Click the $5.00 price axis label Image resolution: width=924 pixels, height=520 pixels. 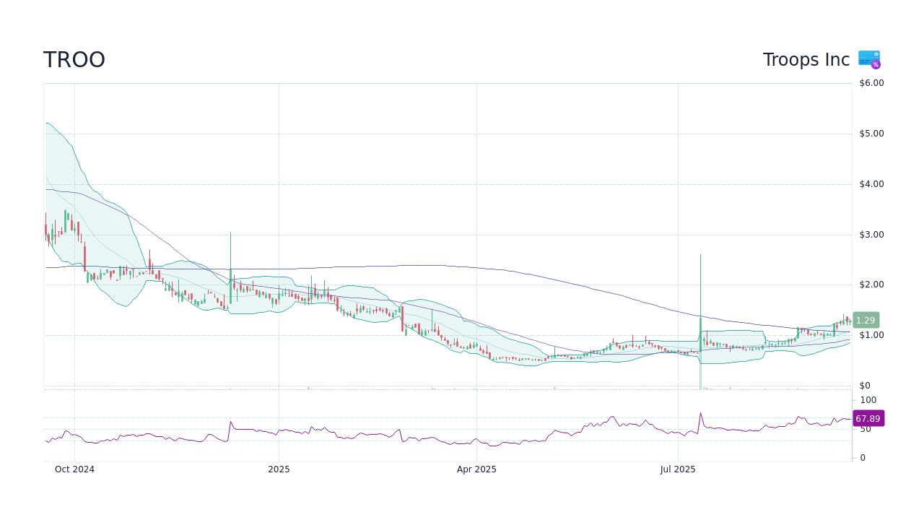[871, 134]
